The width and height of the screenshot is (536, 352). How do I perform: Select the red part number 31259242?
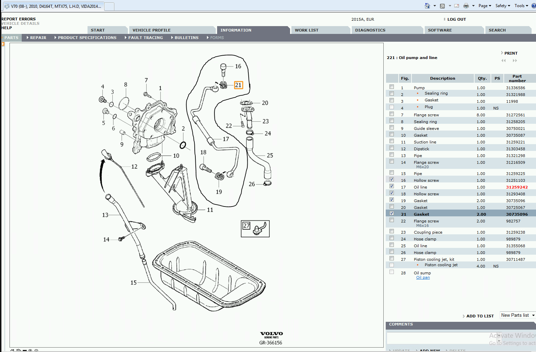[x=517, y=187]
